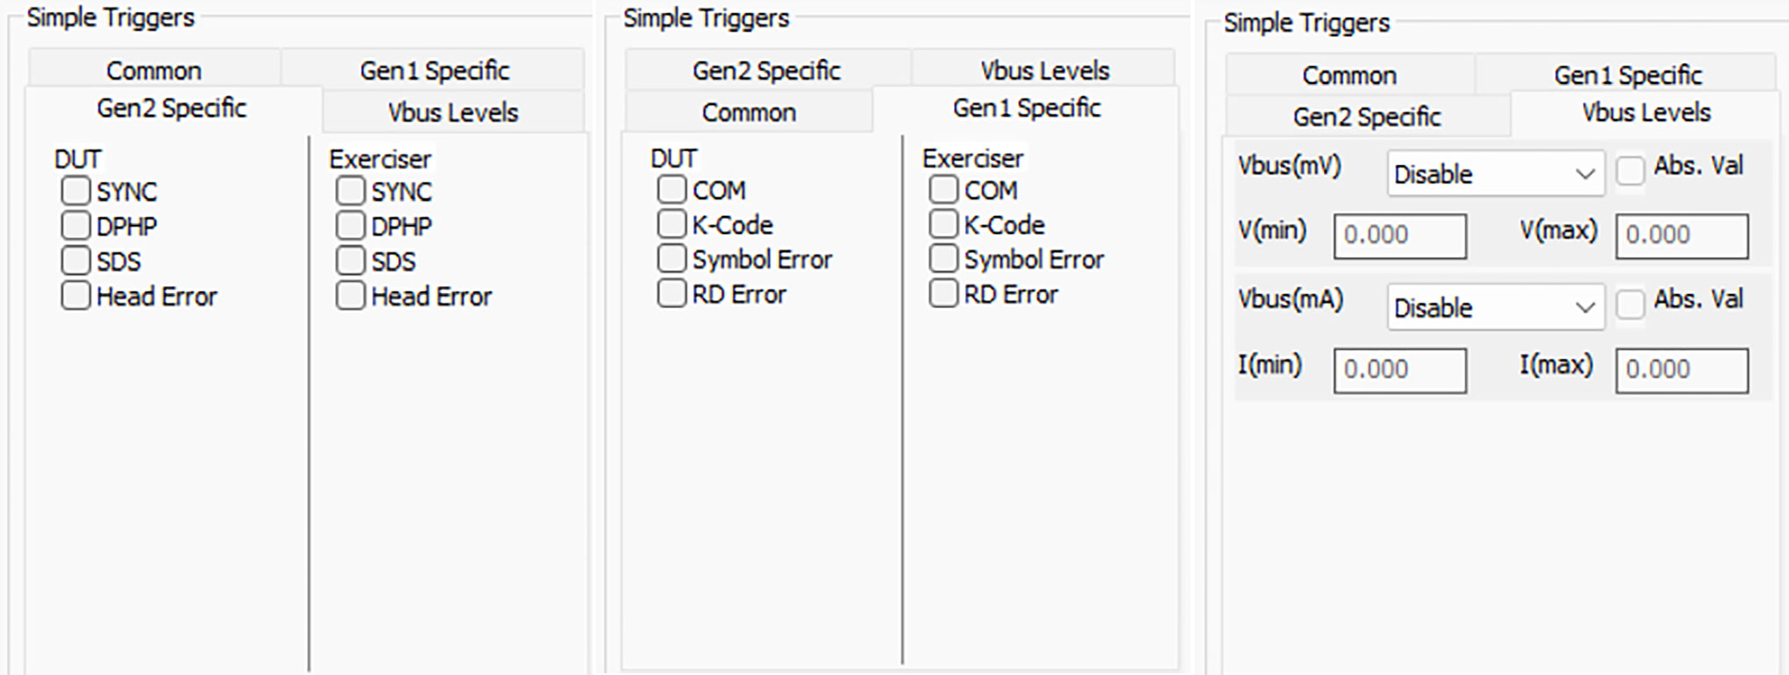
Task: Check DUT COM in Gen1 Specific
Action: coord(672,189)
